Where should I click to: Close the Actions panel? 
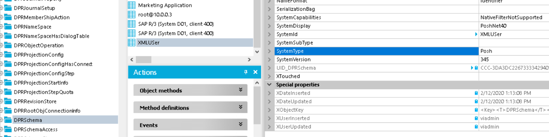(255, 72)
